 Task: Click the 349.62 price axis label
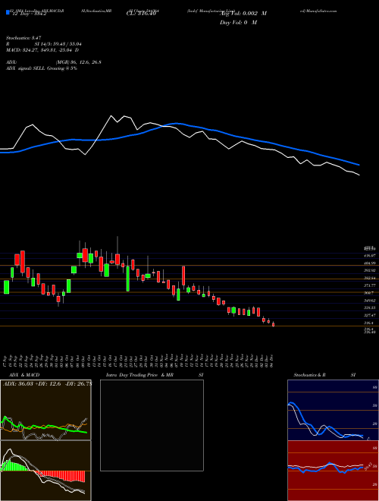[369, 301]
